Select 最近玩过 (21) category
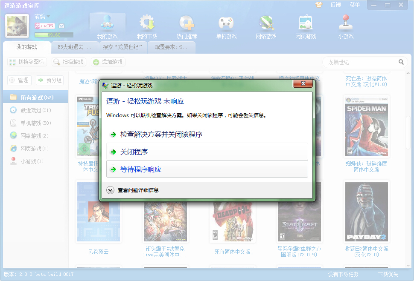 36,110
